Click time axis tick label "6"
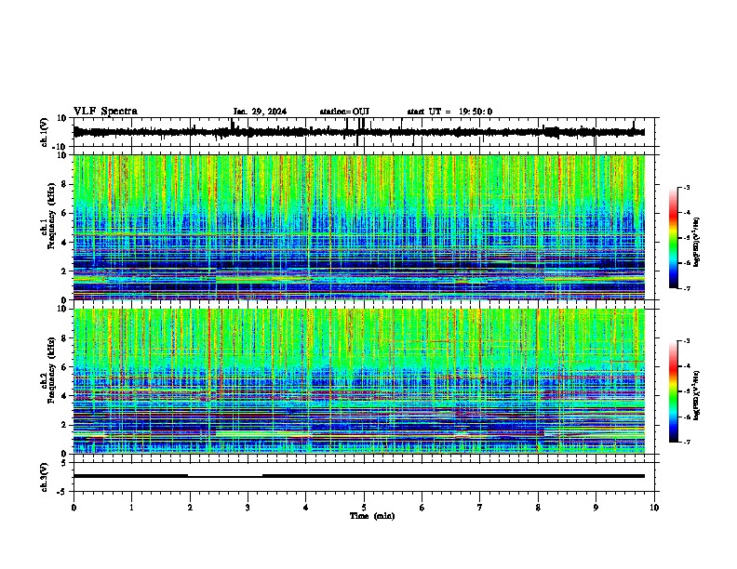737x569 pixels. coord(422,508)
